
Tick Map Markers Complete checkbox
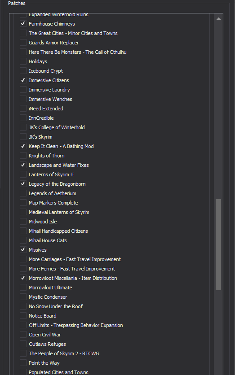click(23, 203)
